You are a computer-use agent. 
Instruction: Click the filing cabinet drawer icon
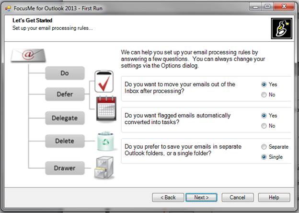pos(104,167)
